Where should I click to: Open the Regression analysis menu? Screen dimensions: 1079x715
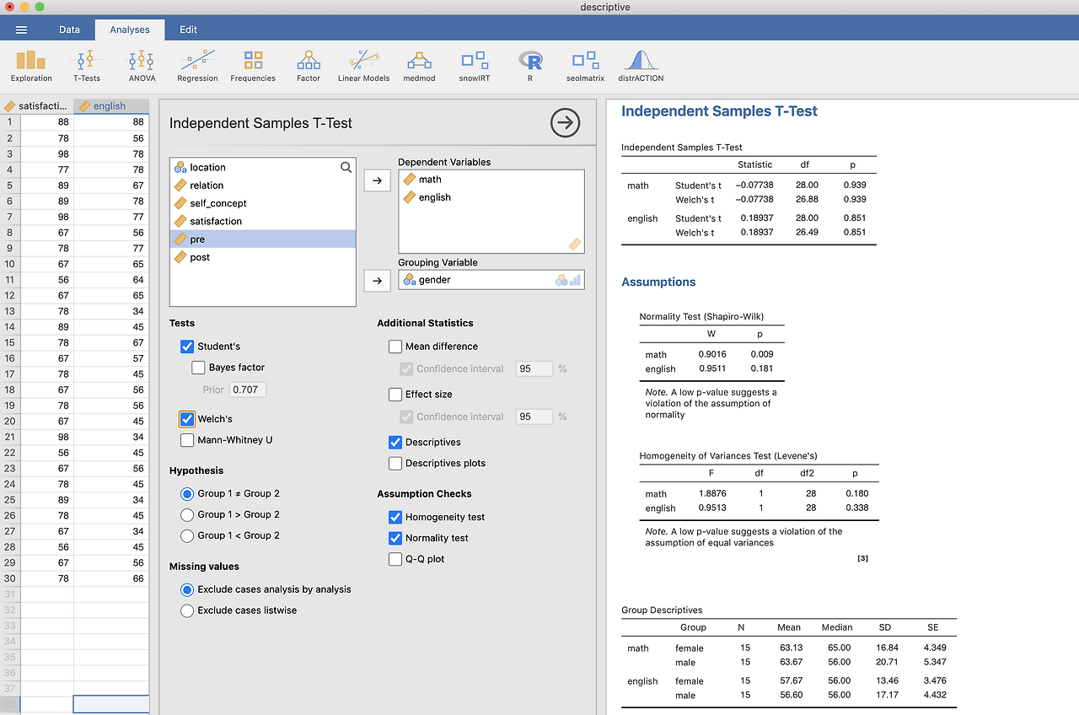(x=197, y=66)
